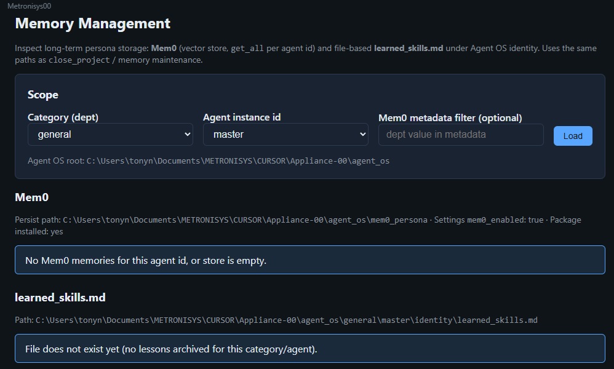Click the Mem0 Persist path line
The width and height of the screenshot is (614, 369).
click(x=298, y=225)
